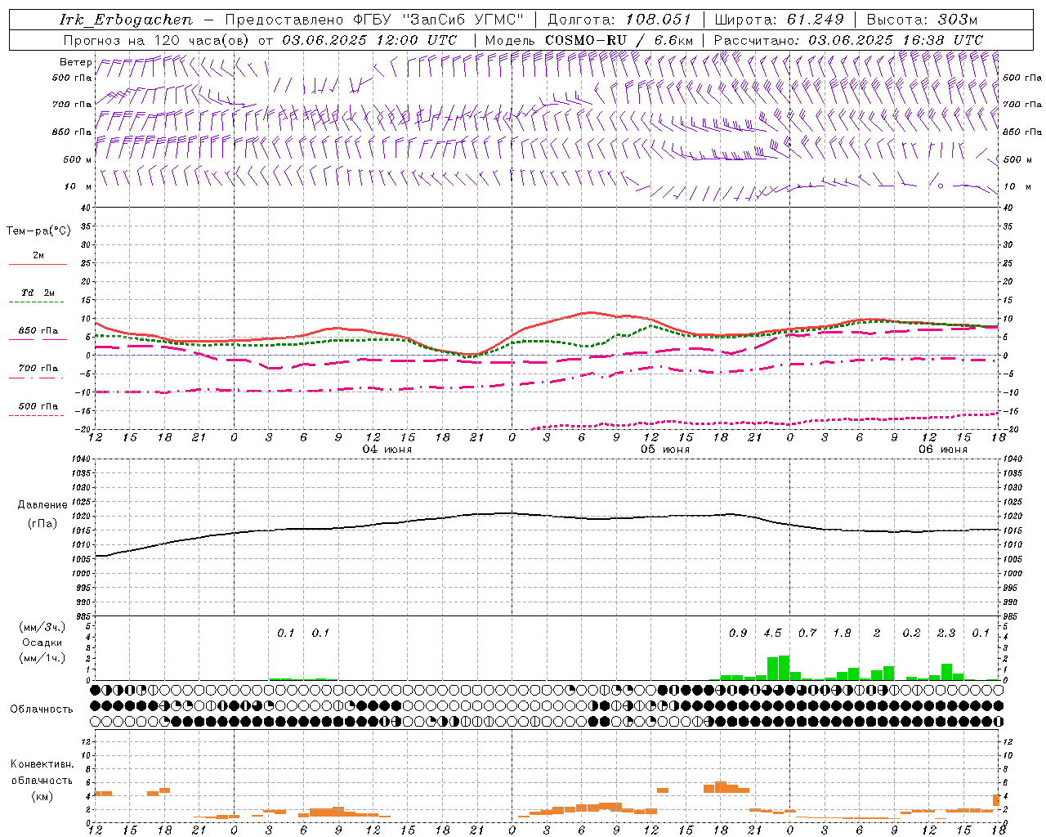This screenshot has height=837, width=1046.
Task: Click the forecast start time 03.06.2025 12:00 UTC
Action: [x=369, y=40]
